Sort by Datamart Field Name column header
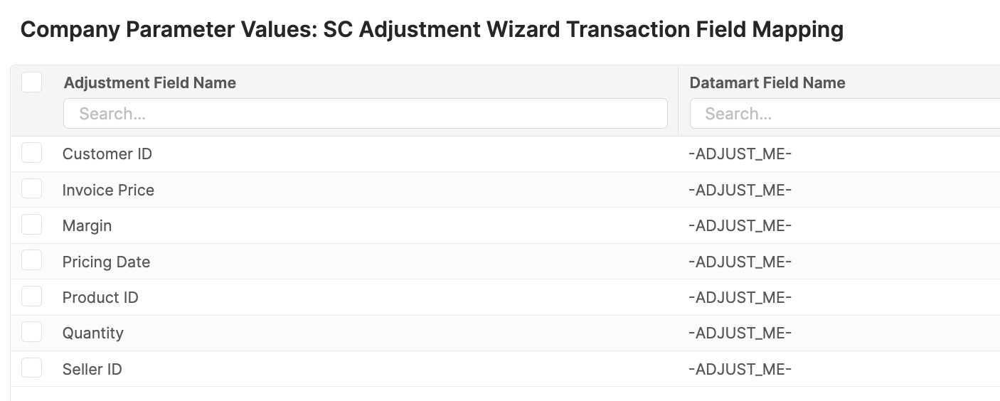Viewport: 1000px width, 401px height. point(767,83)
